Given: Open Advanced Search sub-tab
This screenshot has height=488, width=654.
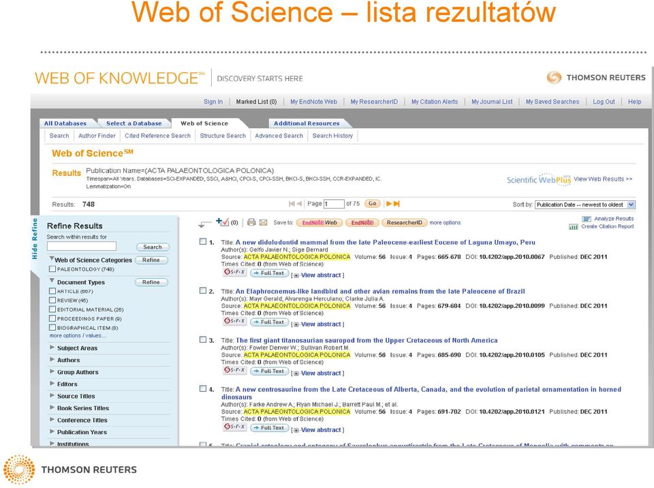Looking at the screenshot, I should pyautogui.click(x=279, y=136).
